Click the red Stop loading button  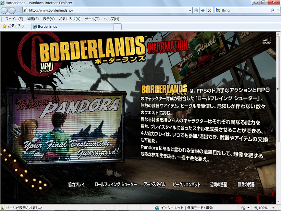(209, 10)
